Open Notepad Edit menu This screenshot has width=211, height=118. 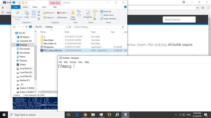click(66, 62)
